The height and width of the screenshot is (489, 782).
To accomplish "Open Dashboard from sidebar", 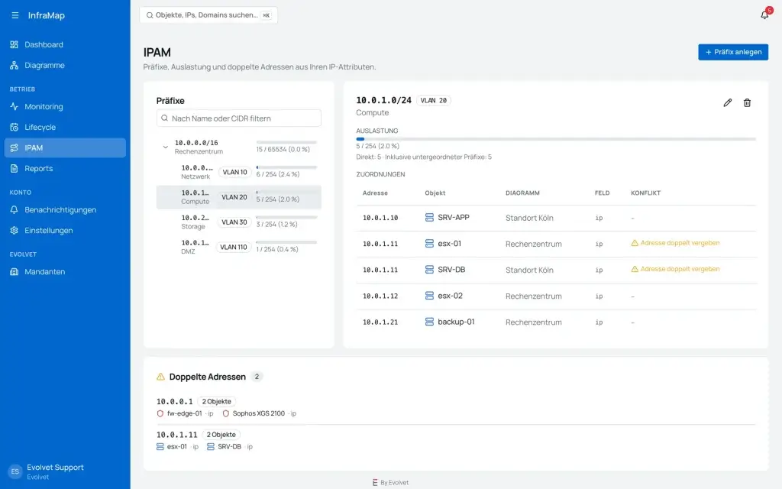I will click(x=65, y=44).
